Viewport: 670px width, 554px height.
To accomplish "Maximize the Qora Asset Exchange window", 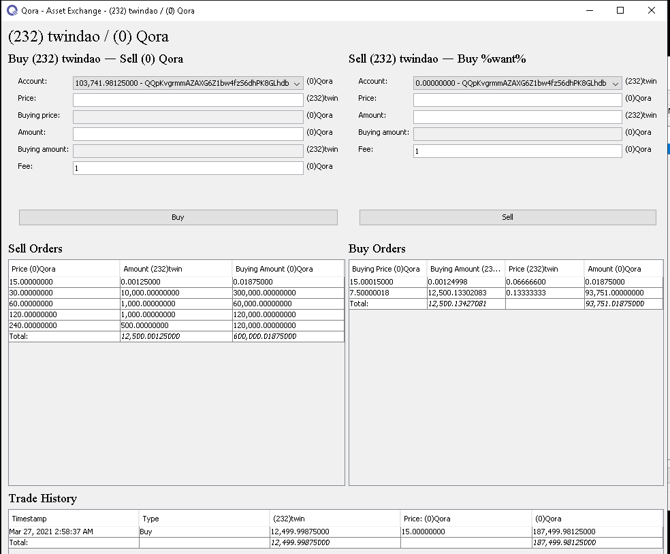I will (620, 10).
